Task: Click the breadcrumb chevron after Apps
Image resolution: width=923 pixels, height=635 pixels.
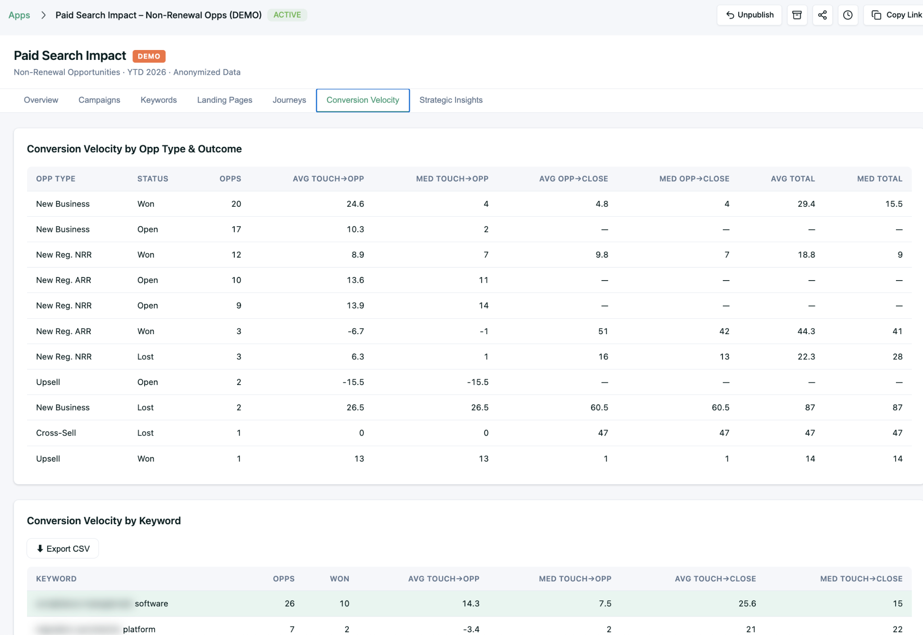Action: pos(43,15)
